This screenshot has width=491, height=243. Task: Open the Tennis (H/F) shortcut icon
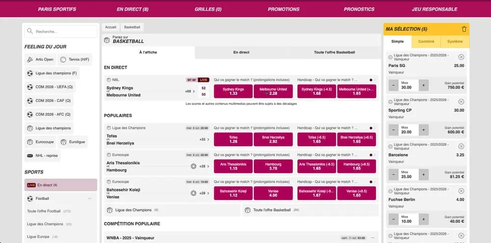(63, 60)
